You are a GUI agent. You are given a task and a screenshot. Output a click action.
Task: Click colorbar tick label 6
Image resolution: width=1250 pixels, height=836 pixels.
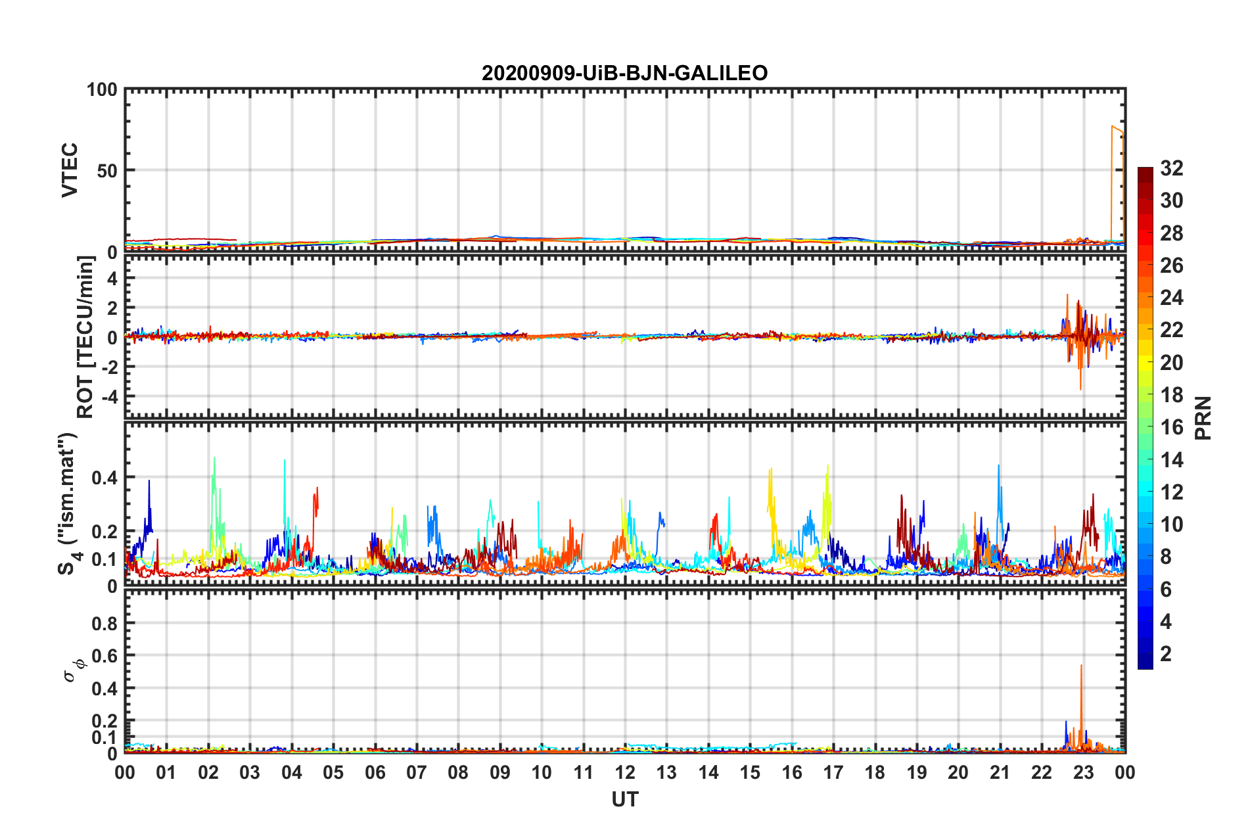point(1166,590)
